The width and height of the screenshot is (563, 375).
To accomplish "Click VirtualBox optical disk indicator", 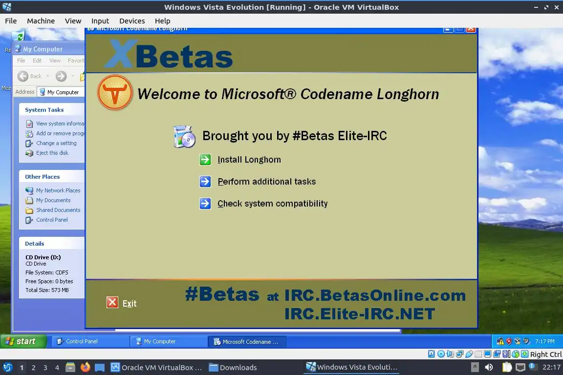I will coord(441,354).
